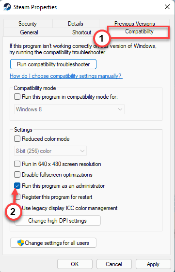Click the Steam icon in title bar

[7, 7]
